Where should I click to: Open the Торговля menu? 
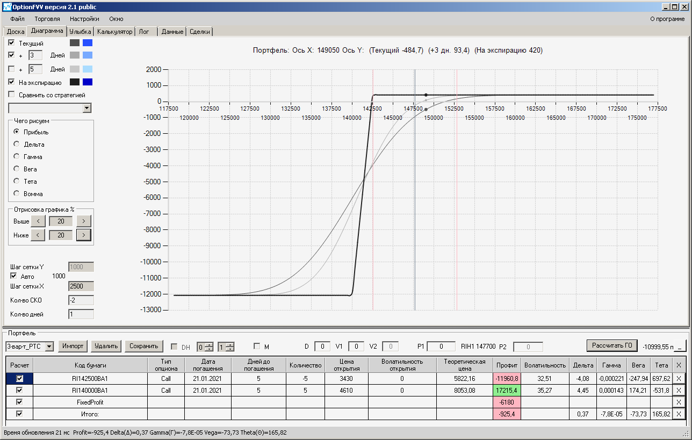47,19
